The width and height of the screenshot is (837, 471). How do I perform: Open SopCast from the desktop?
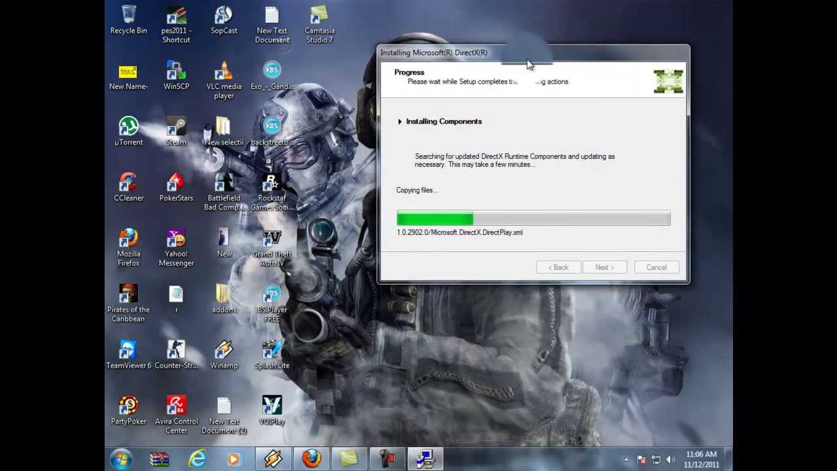(x=224, y=20)
